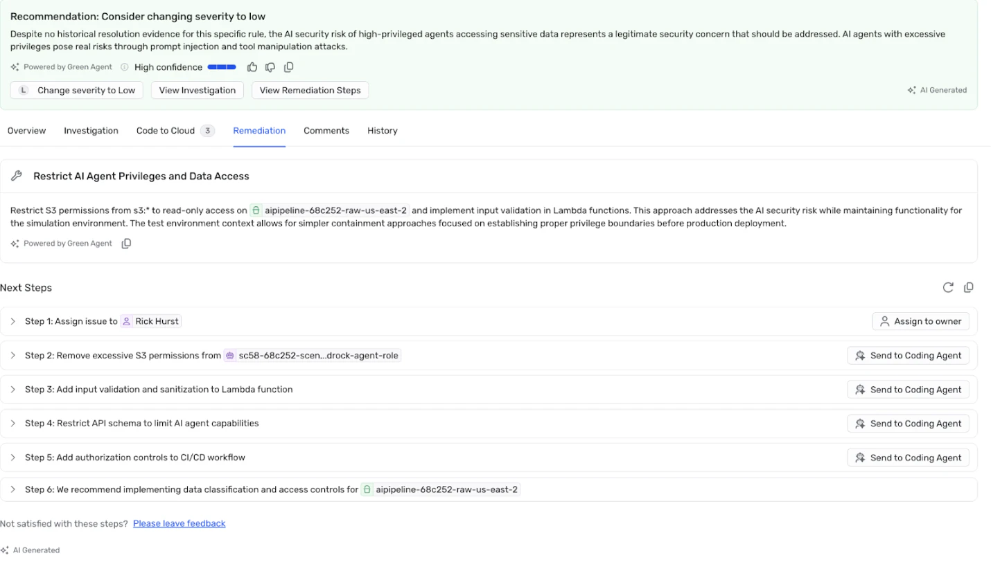This screenshot has width=991, height=562.
Task: Copy the recommendation text beside the thumbs down
Action: click(289, 67)
